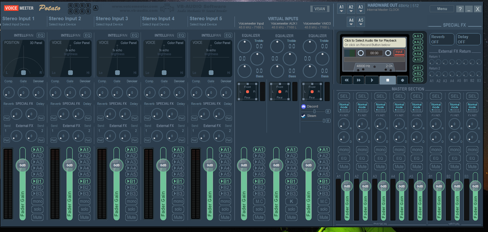Viewport: 488px width, 232px height.
Task: Toggle the red input indicator on the cassette
Action: pos(399,53)
